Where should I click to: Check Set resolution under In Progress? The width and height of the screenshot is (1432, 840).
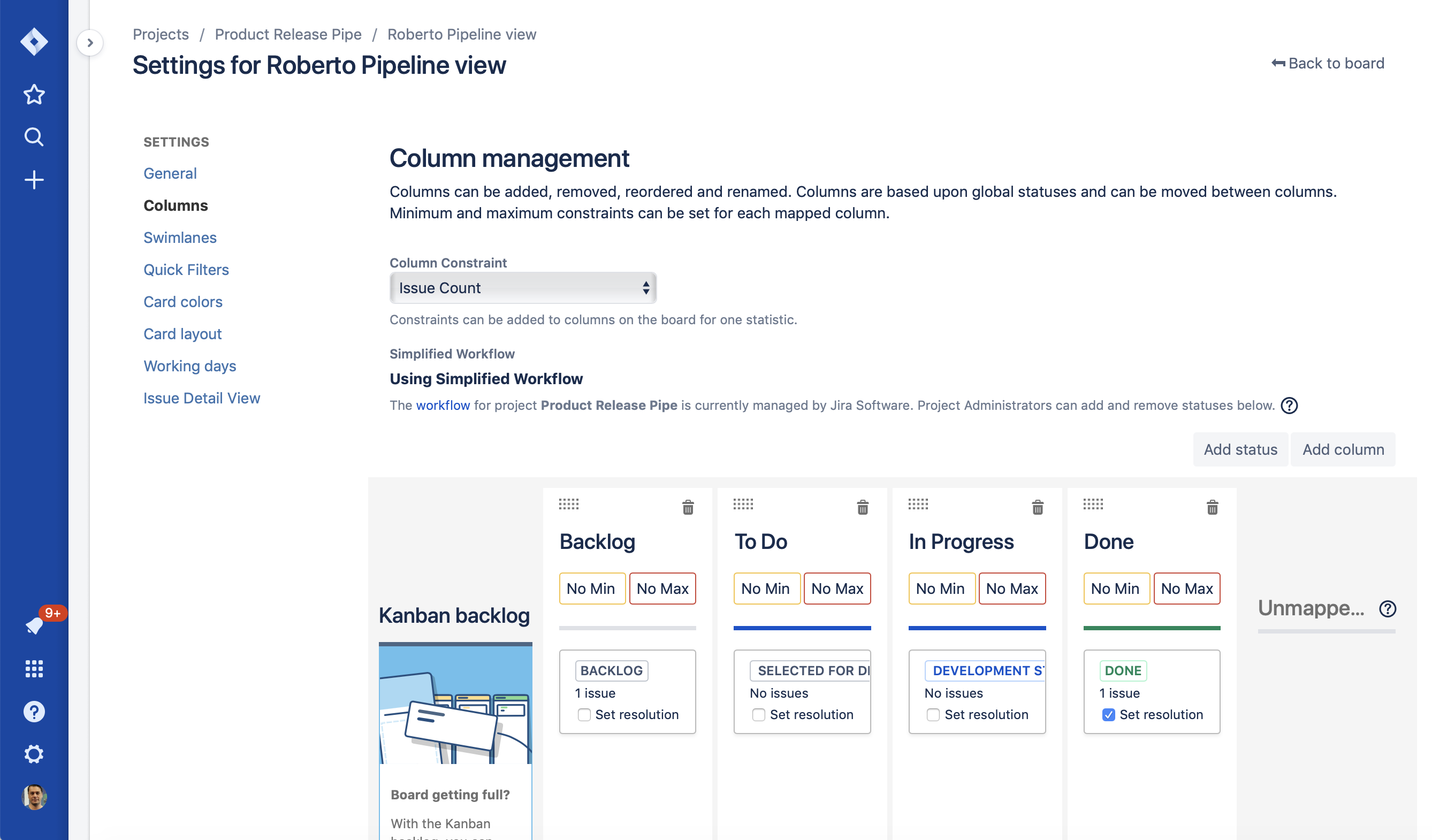click(933, 714)
